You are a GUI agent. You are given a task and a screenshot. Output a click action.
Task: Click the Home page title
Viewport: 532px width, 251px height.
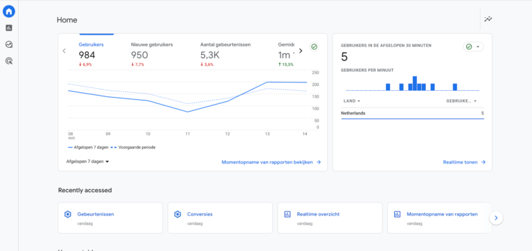(66, 20)
